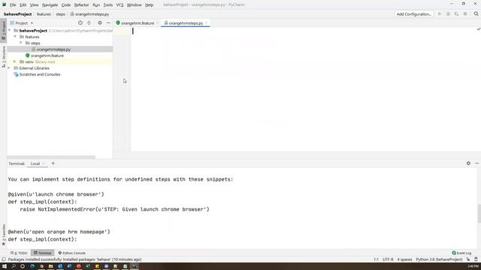Click steps in navigation breadcrumb
481x270 pixels.
[60, 14]
